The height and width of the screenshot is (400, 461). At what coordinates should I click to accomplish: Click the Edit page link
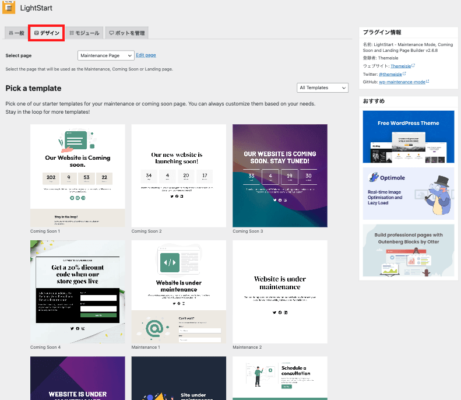tap(146, 55)
